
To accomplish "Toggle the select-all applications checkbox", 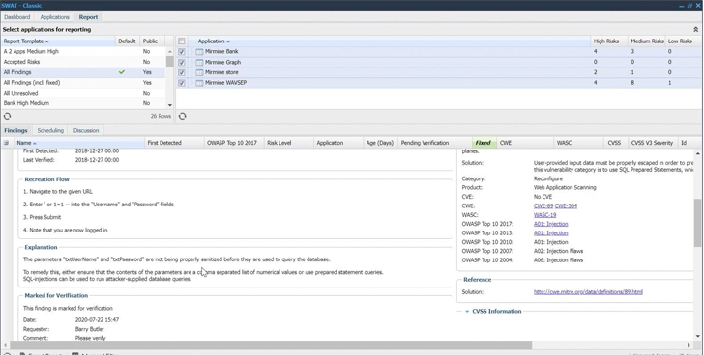I will (182, 41).
